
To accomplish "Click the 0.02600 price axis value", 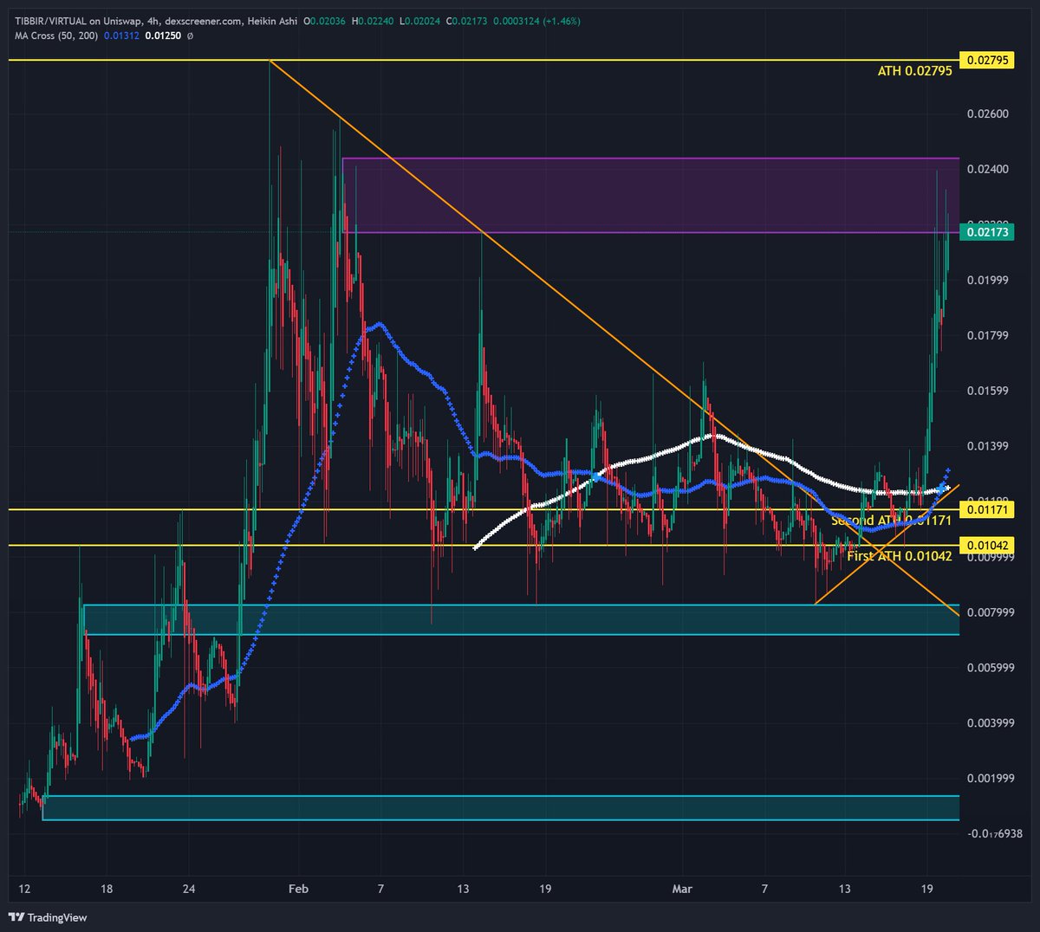I will 987,114.
